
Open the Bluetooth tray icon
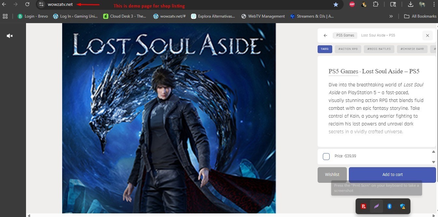tap(390, 206)
